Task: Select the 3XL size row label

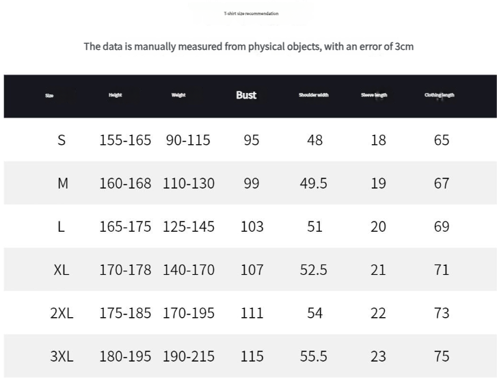Action: click(x=61, y=356)
